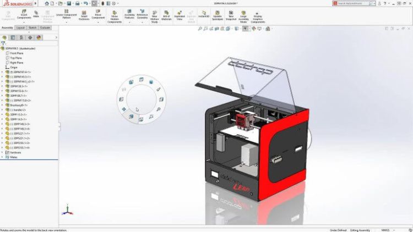Click the Home icon in the quick access bar
This screenshot has width=413, height=232.
click(x=47, y=3)
